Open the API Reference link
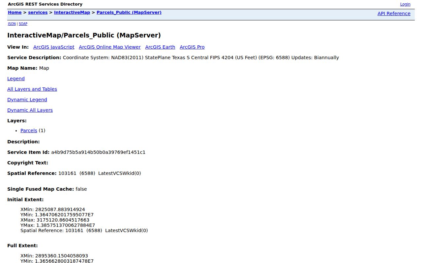422x263 pixels. click(394, 13)
